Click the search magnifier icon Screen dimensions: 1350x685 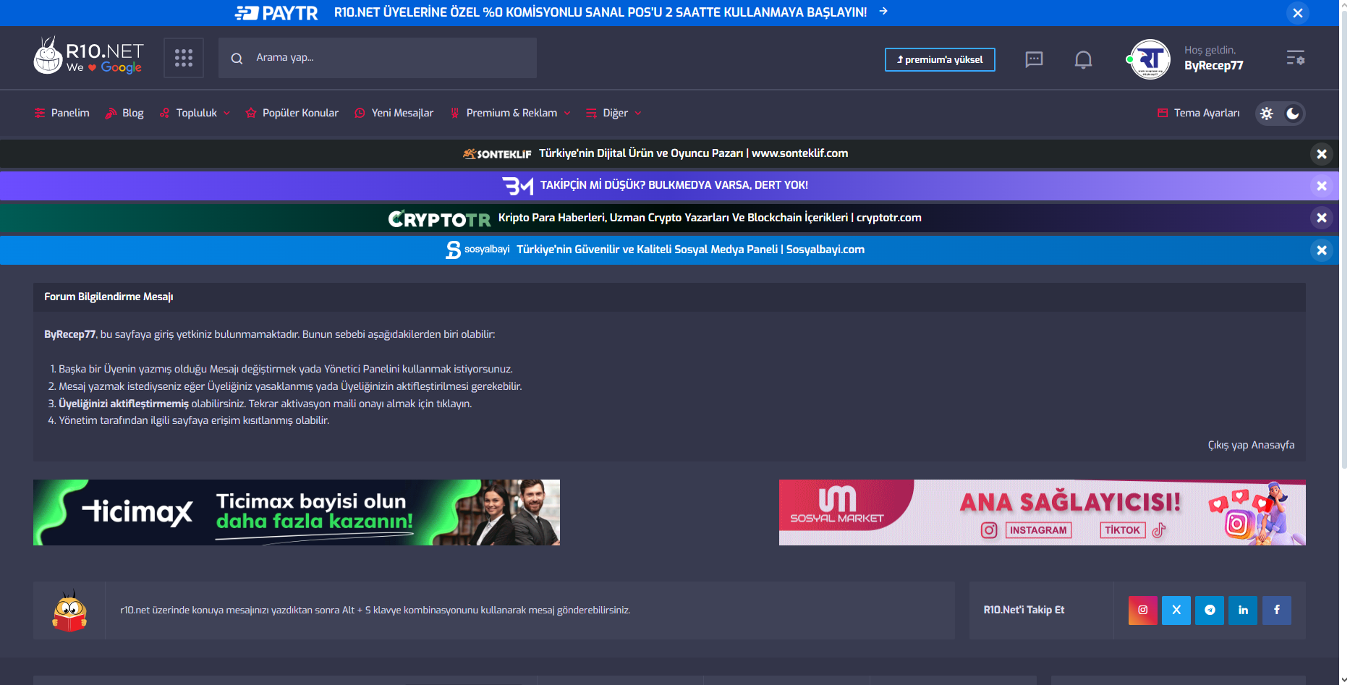point(237,59)
